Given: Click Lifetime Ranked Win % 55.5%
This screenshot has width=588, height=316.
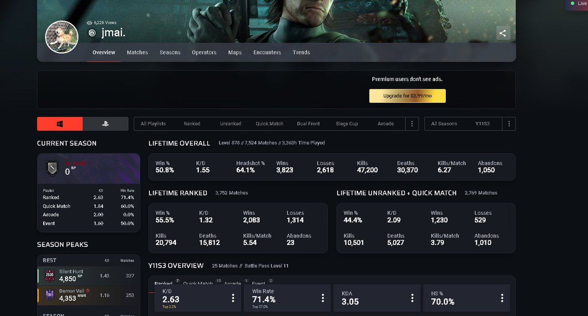Looking at the screenshot, I should (x=165, y=217).
